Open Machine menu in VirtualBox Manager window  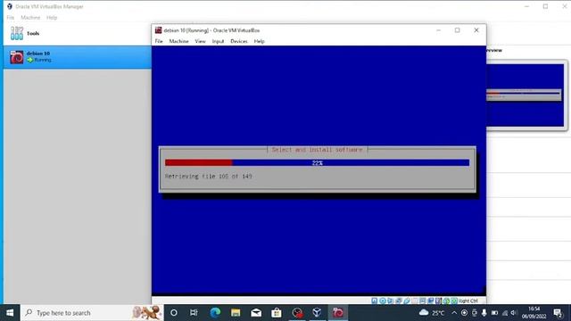click(x=30, y=18)
